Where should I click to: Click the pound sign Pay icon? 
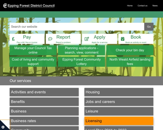[x=13, y=39]
